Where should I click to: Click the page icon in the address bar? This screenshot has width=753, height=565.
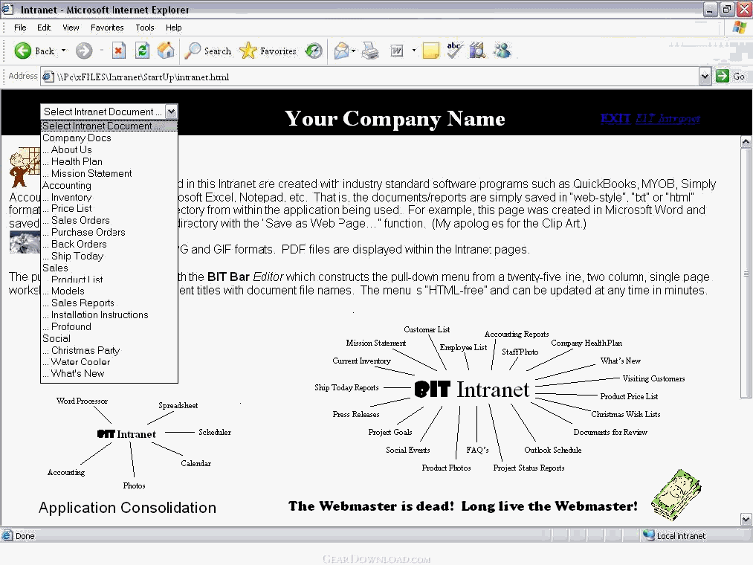(x=48, y=77)
